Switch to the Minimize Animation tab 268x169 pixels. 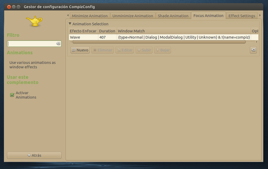90,16
